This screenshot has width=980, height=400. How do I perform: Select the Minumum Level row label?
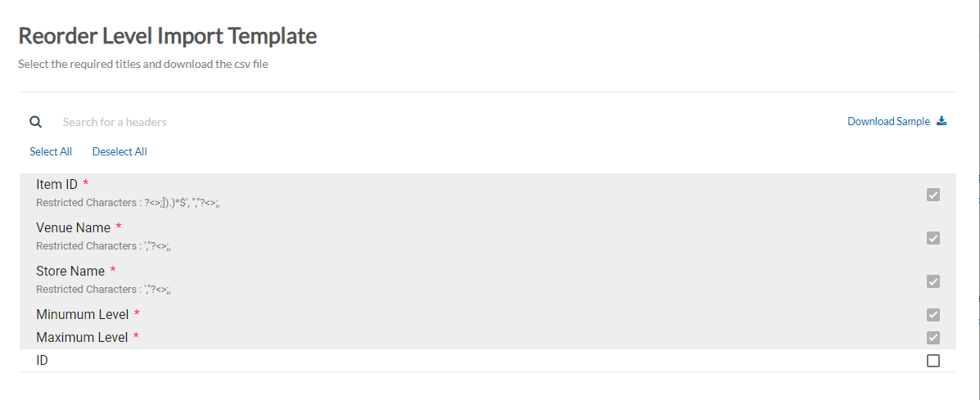tap(83, 314)
